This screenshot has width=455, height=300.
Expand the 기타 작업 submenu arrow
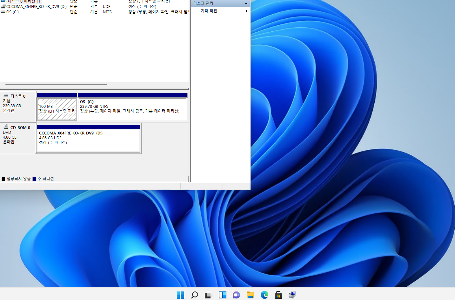coord(246,11)
